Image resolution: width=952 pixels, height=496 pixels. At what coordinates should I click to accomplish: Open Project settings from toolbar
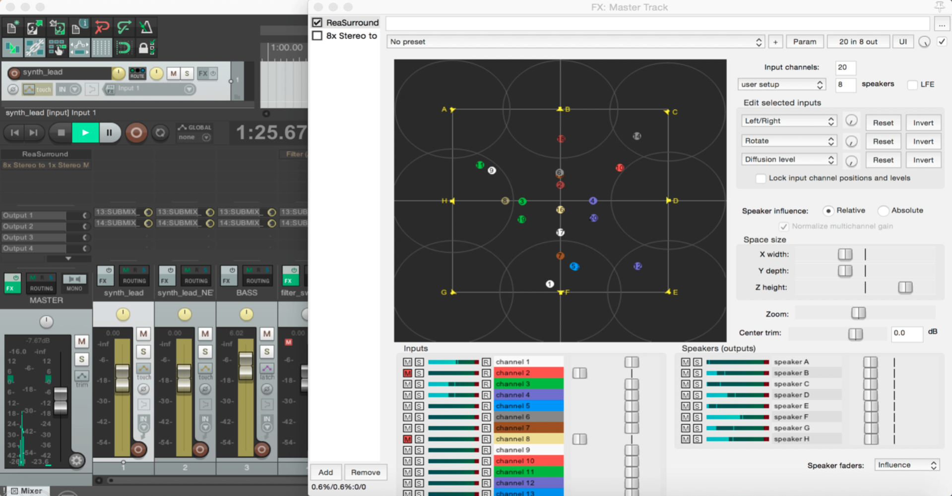(x=79, y=27)
